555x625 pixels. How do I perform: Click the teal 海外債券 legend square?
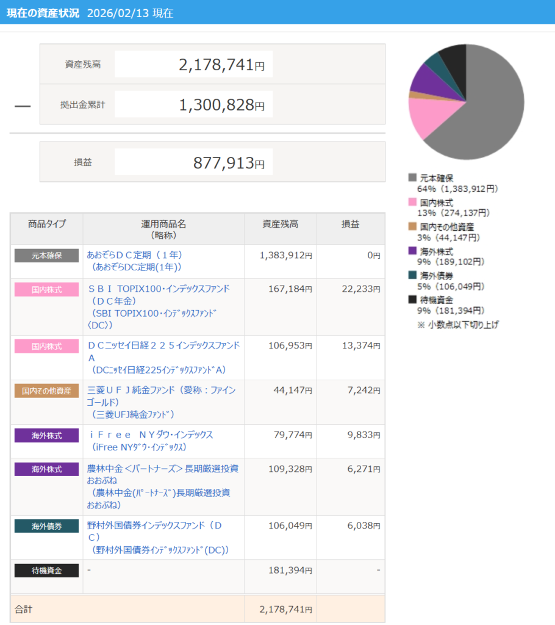(x=412, y=275)
